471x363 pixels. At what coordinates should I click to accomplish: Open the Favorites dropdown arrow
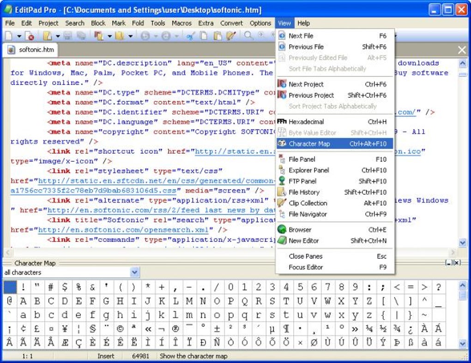coord(130,36)
